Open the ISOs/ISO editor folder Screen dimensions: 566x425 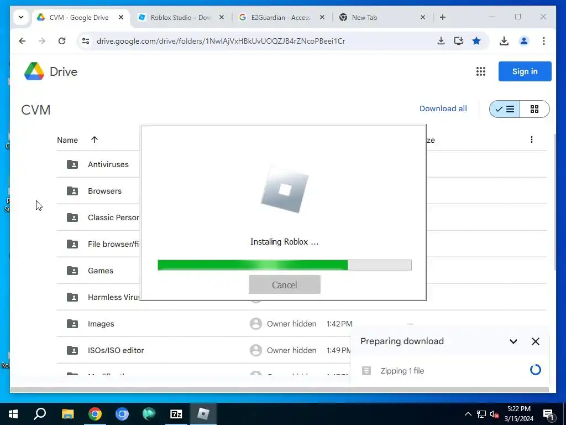pos(116,350)
